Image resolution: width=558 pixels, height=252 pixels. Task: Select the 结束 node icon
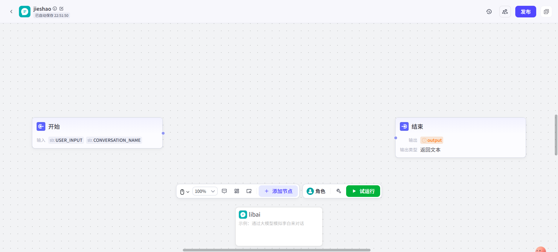coord(404,126)
